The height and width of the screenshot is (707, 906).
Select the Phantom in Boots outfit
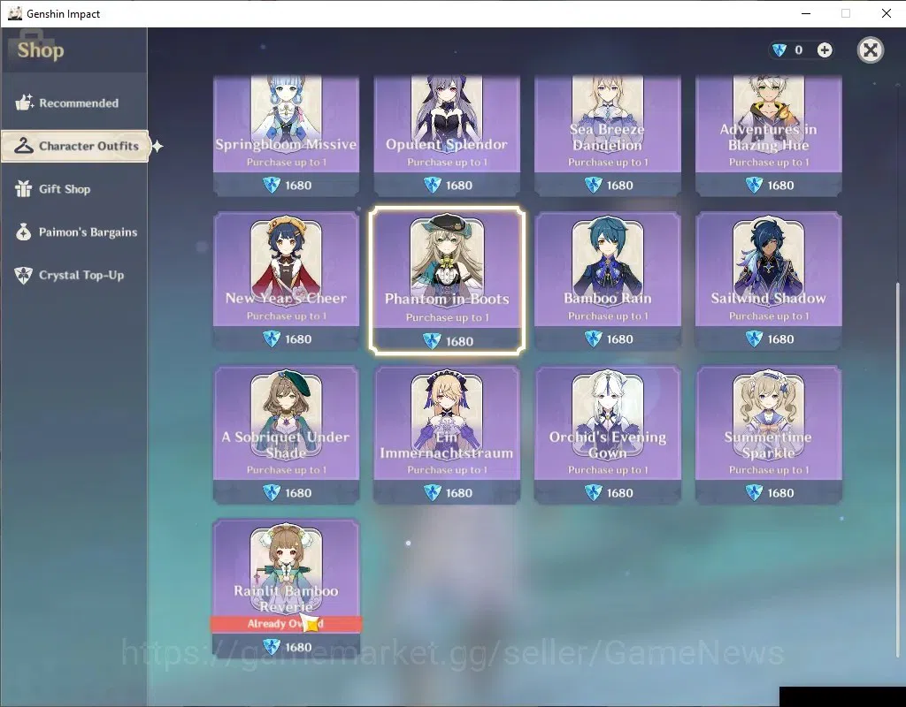tap(447, 280)
